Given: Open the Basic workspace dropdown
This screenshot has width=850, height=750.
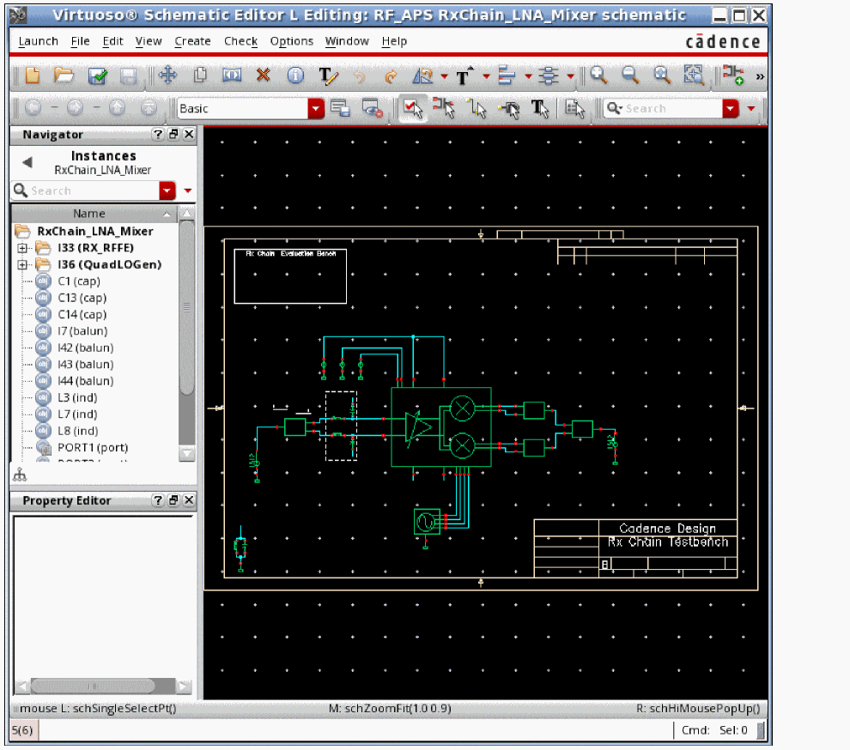Looking at the screenshot, I should [x=316, y=109].
